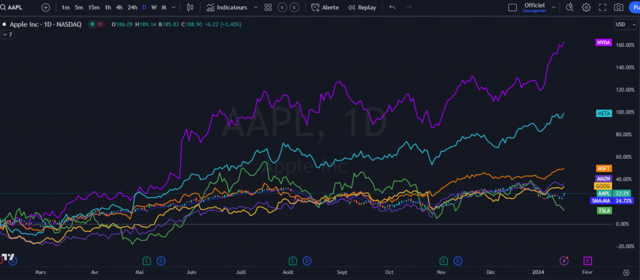Choose the 24h timeframe
Viewport: 640px width, 280px height.
[x=132, y=7]
